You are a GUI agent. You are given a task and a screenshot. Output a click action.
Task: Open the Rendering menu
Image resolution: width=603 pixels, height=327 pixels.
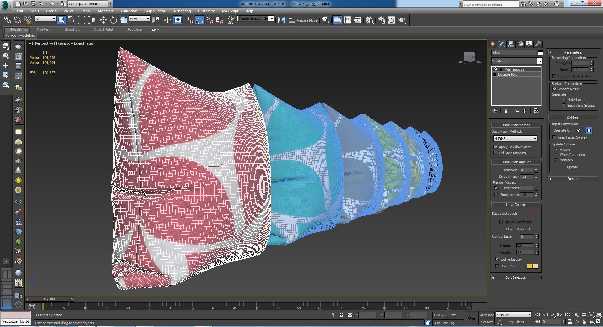(x=182, y=11)
